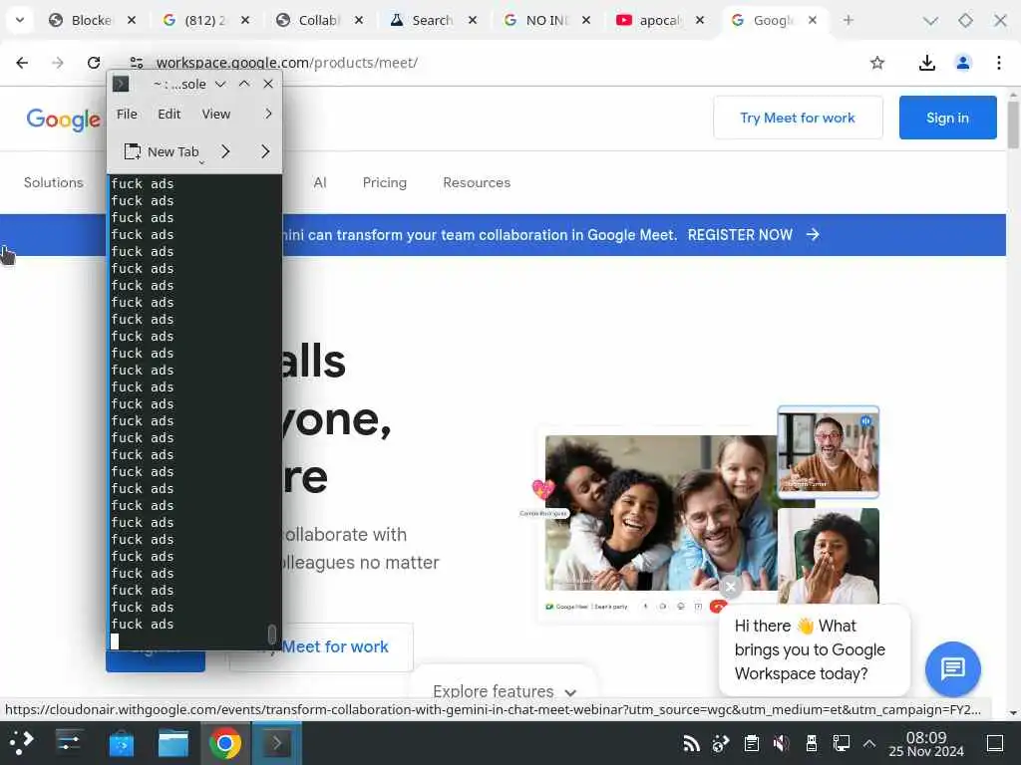Open the Chrome profile avatar
1021x765 pixels.
click(963, 63)
